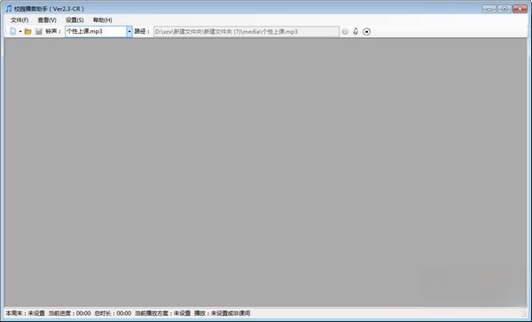
Task: Click the new file icon in toolbar
Action: (x=13, y=32)
